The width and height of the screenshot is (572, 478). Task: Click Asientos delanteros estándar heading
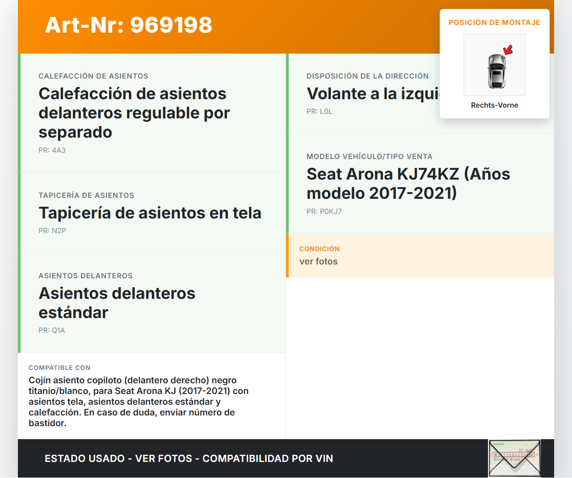pyautogui.click(x=117, y=303)
